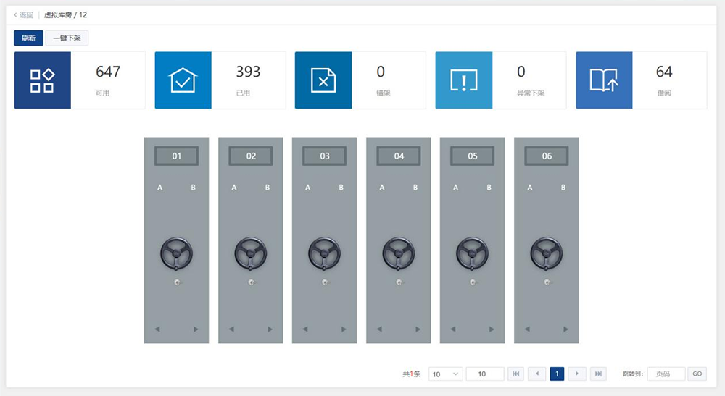Select side A of cabinet 05
The image size is (725, 396).
point(455,188)
